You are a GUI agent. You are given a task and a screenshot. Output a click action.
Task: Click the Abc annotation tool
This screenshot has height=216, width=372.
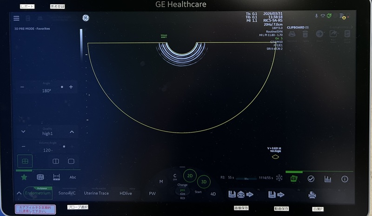(x=73, y=177)
